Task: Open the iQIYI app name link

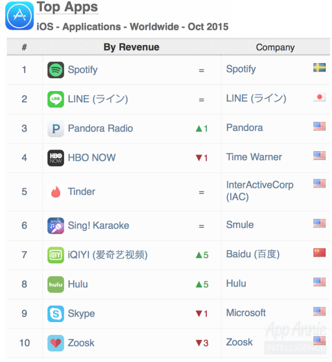Action: [x=108, y=255]
